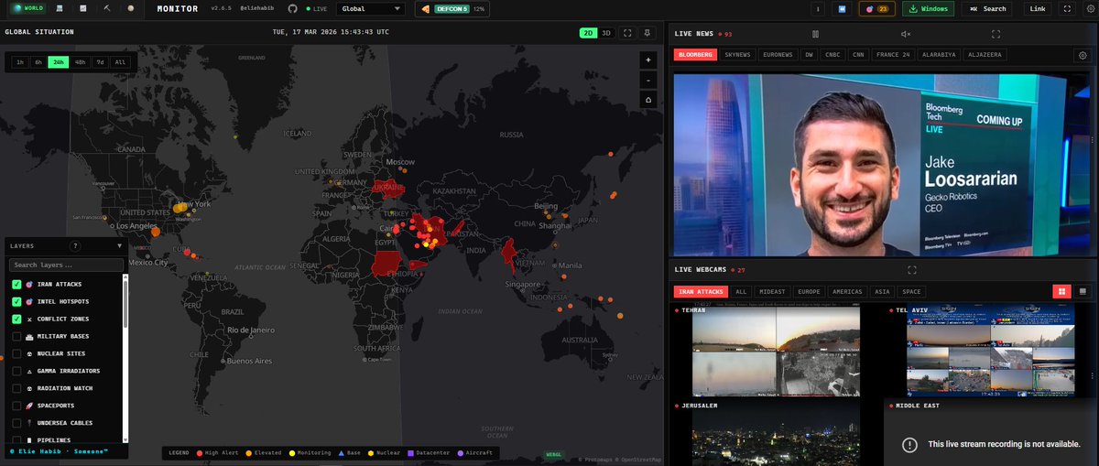This screenshot has height=466, width=1099.
Task: Expand live webcams panel to fullscreen
Action: point(911,270)
